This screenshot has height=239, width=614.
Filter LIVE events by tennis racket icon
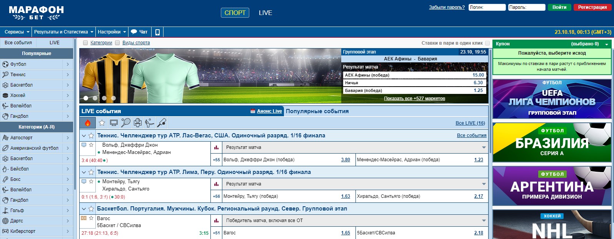[x=126, y=123]
